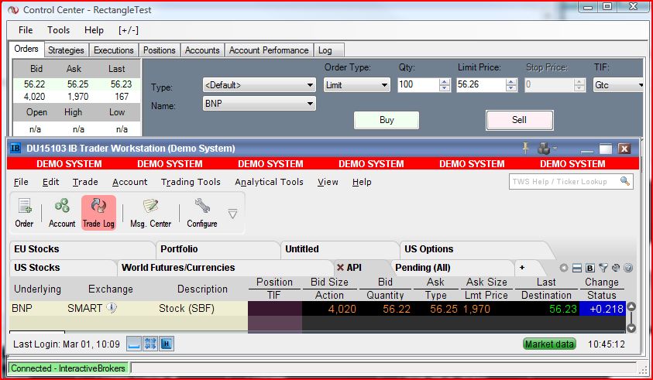Viewport: 653px width, 380px height.
Task: Switch to the Positions tab
Action: click(159, 50)
